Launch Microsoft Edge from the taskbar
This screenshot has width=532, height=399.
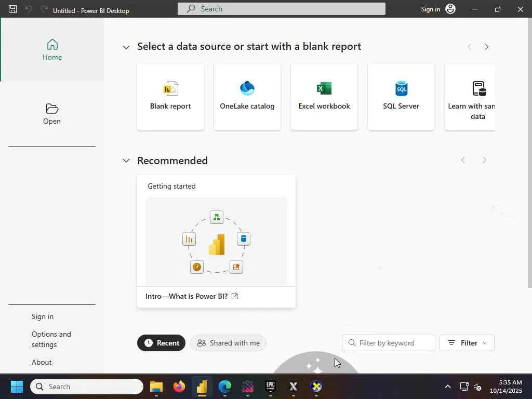224,387
